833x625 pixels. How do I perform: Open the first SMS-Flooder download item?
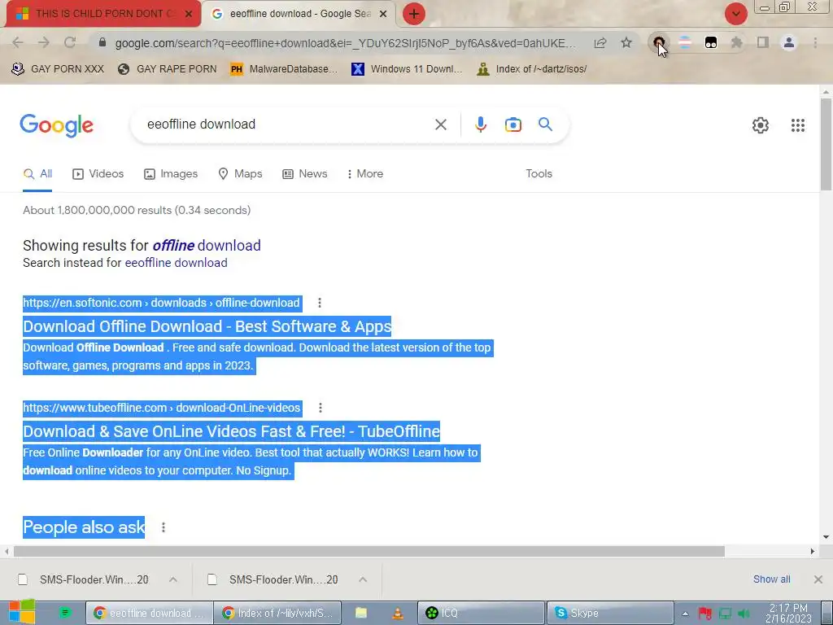click(84, 579)
